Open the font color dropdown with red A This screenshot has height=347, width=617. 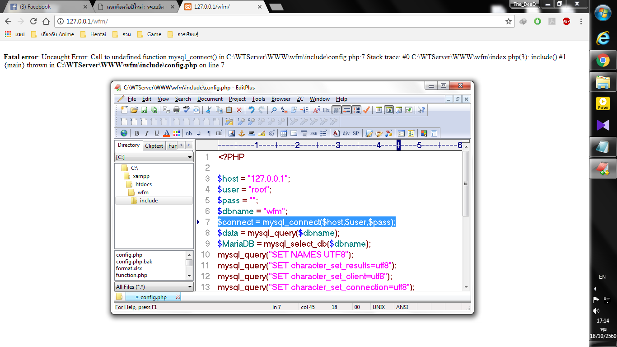pos(166,133)
